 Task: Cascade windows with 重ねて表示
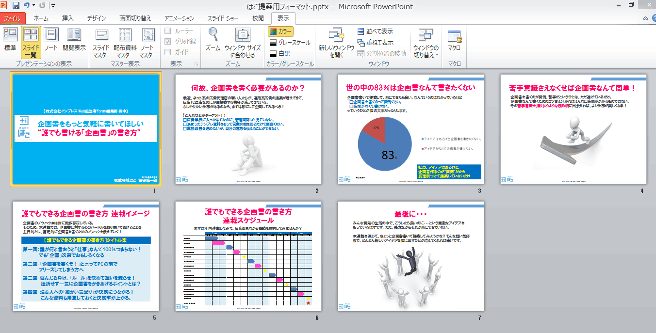[x=376, y=41]
